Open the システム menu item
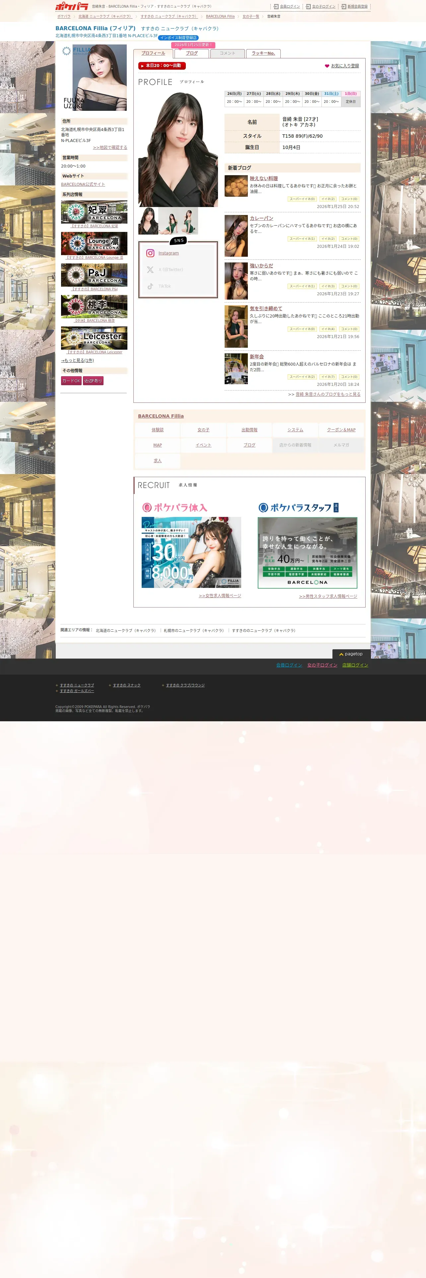This screenshot has height=1278, width=426. [295, 430]
